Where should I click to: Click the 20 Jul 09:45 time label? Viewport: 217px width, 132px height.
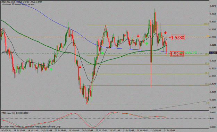point(74,130)
